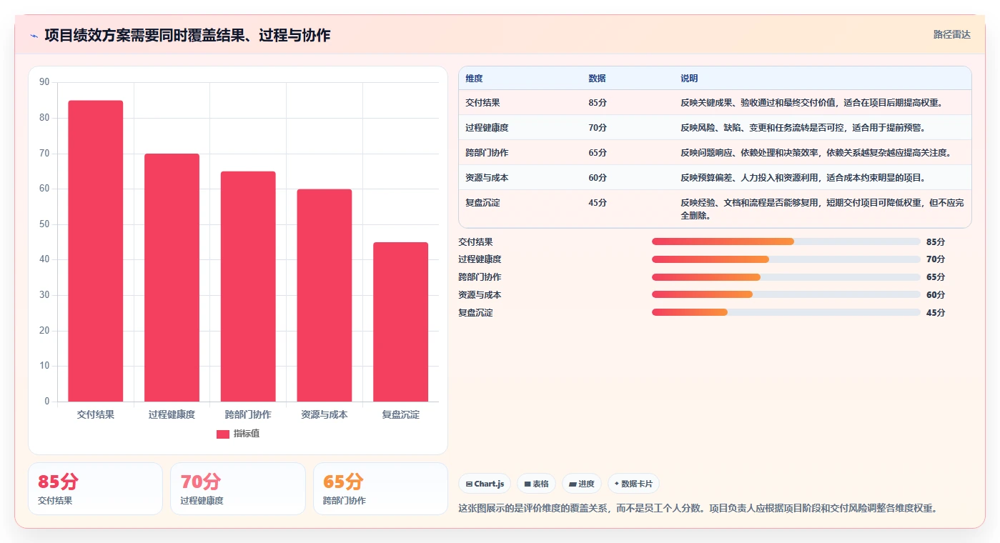
Task: Open the 85分 交付结果 stat card
Action: (95, 489)
